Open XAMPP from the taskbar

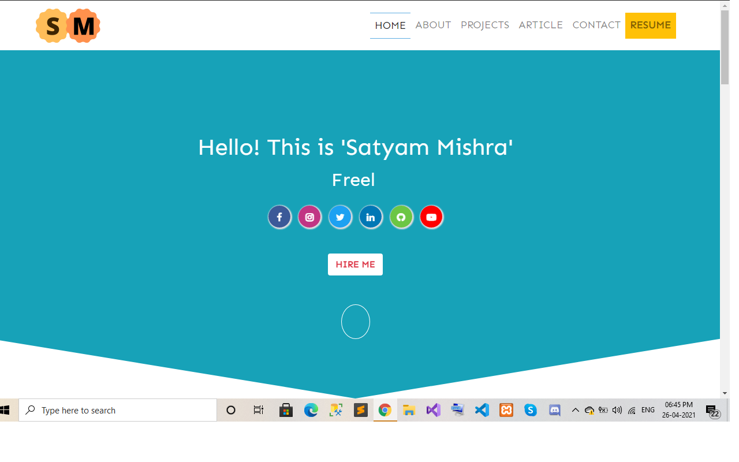tap(506, 410)
